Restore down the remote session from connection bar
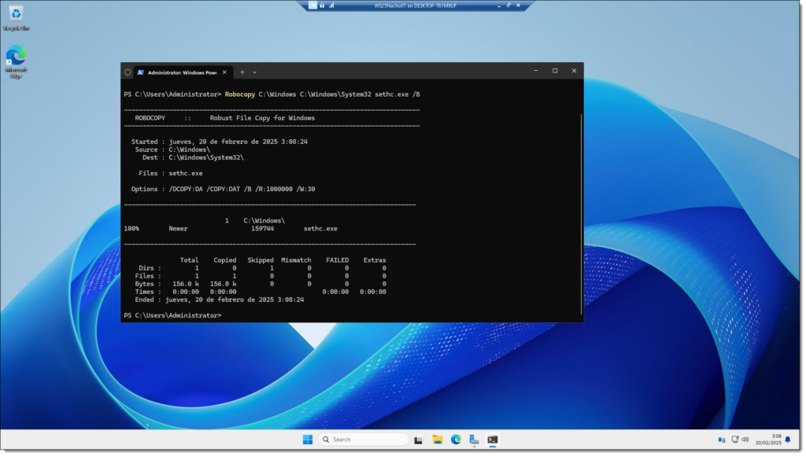 pos(508,6)
